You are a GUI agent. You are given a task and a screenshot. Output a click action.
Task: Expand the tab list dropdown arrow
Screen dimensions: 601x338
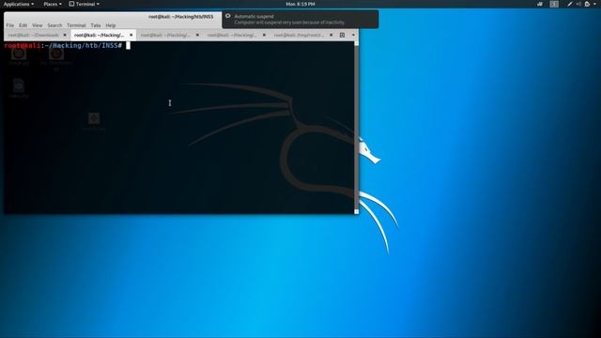click(x=353, y=35)
